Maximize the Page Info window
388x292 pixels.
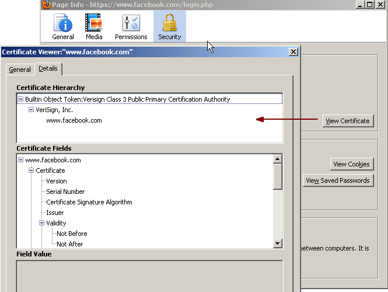(370, 5)
